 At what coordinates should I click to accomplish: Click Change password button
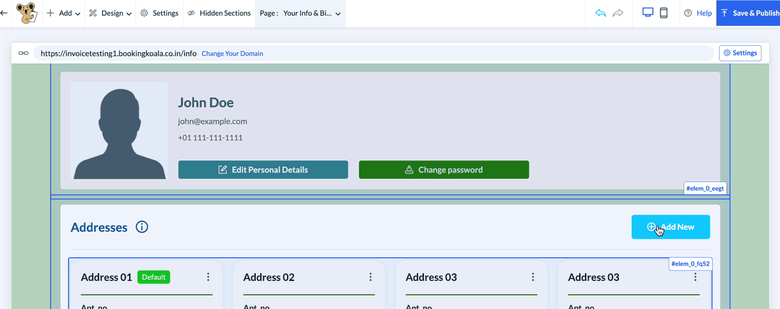[444, 170]
